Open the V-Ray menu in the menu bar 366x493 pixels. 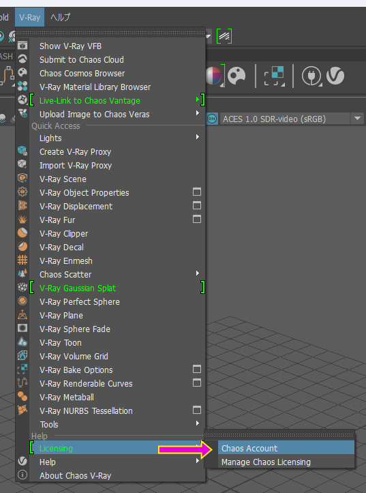click(x=29, y=17)
